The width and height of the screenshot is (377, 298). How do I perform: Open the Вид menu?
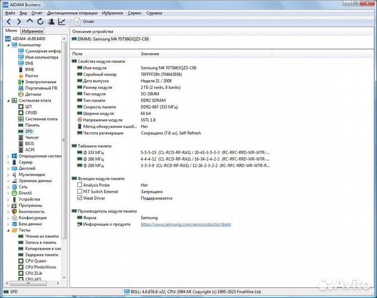(23, 13)
